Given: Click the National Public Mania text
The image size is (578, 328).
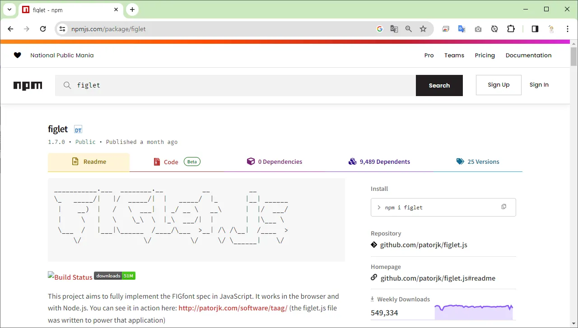Looking at the screenshot, I should point(62,55).
